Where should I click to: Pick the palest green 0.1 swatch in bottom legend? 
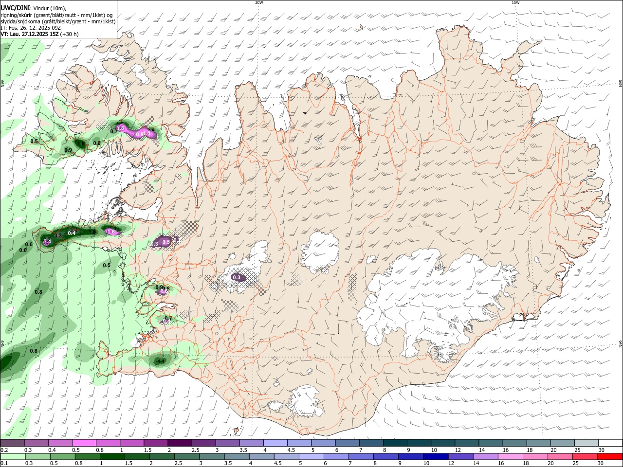click(x=13, y=457)
